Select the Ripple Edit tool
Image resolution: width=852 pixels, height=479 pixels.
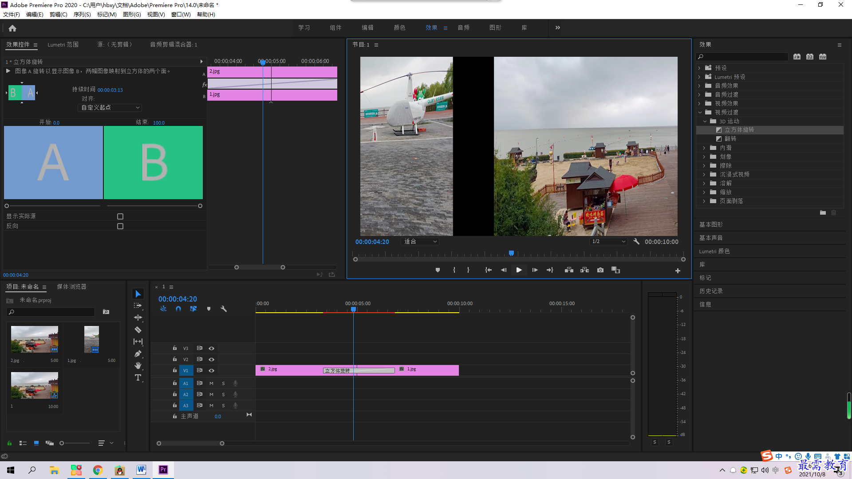click(138, 318)
